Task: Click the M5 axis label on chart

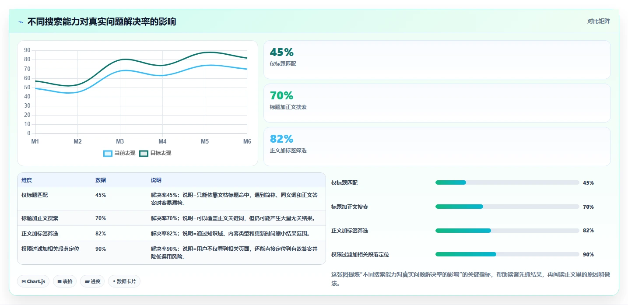Action: coord(205,141)
